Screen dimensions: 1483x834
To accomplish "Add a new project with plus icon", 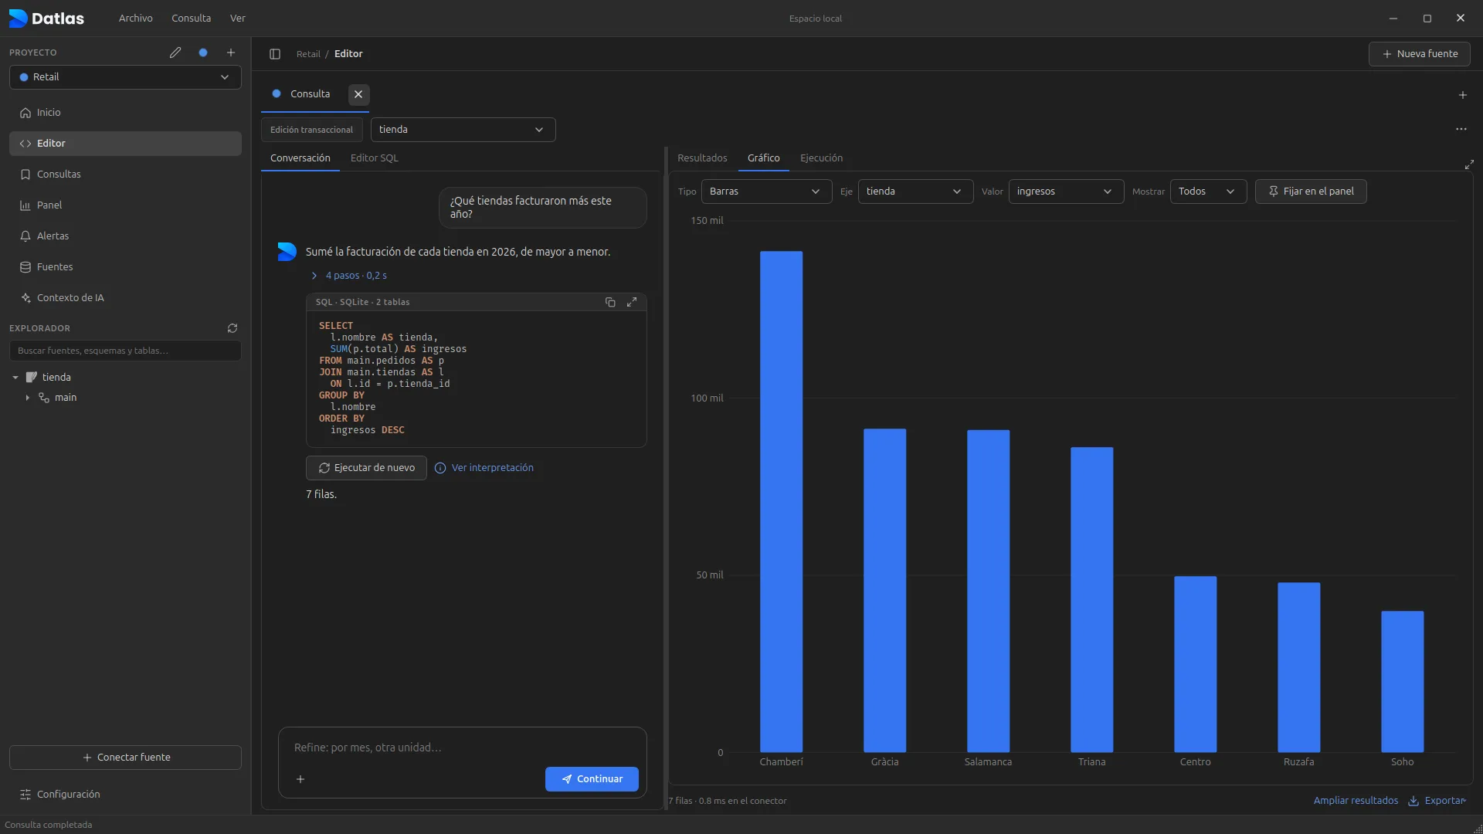I will coord(231,53).
